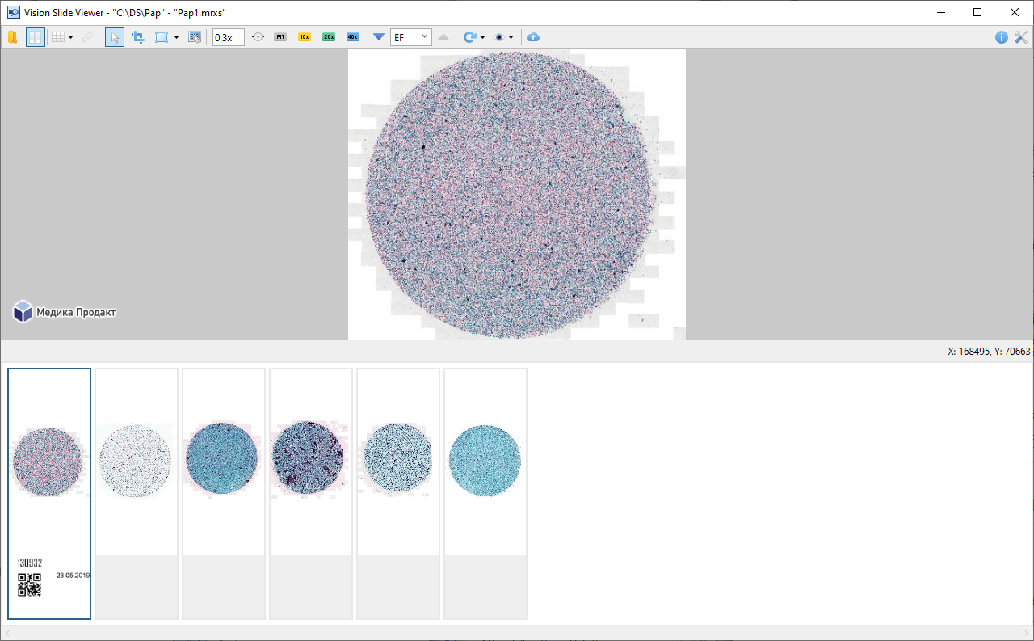Select the sixth slide thumbnail with light blue smear
Image resolution: width=1034 pixels, height=641 pixels.
(x=485, y=494)
